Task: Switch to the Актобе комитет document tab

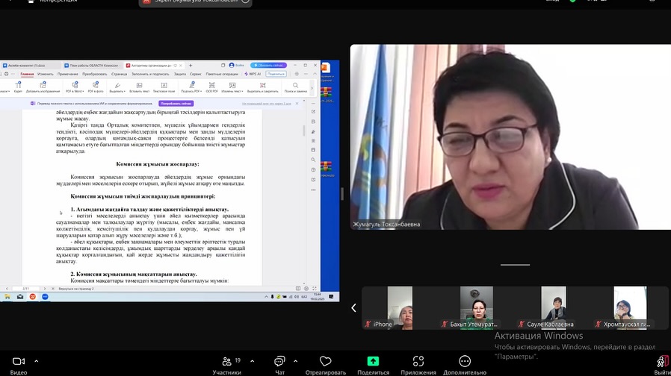Action: click(x=30, y=66)
